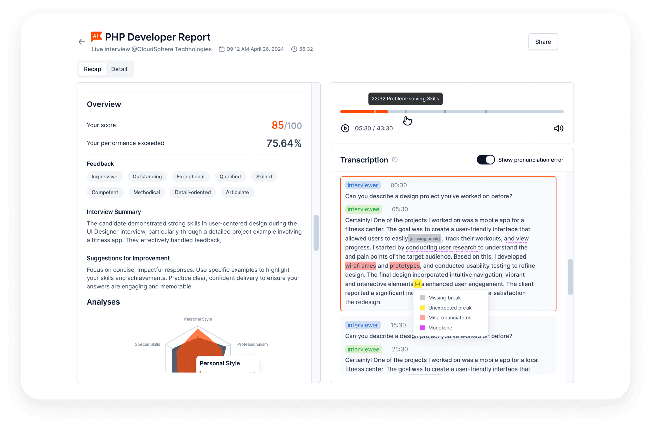Click the yellow unexpected break marker in transcript
The image size is (650, 426).
(417, 284)
